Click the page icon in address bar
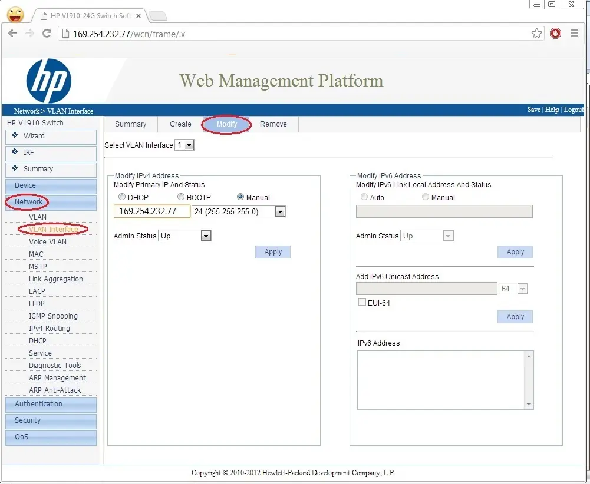 coord(65,34)
